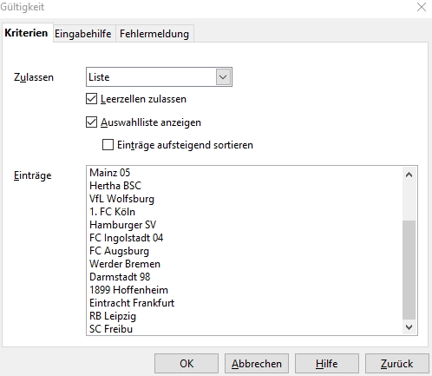Place cursor on the Mainz 05 entry

pos(110,173)
